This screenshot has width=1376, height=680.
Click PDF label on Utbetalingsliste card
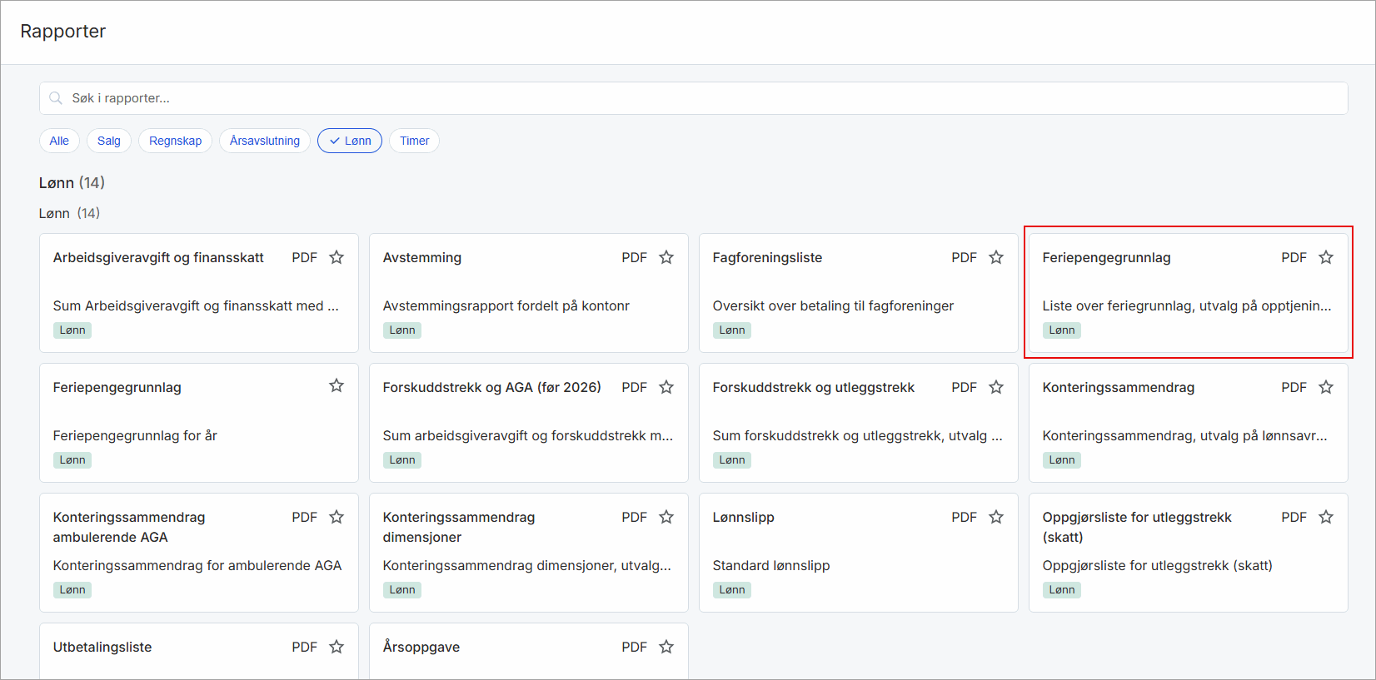tap(305, 647)
